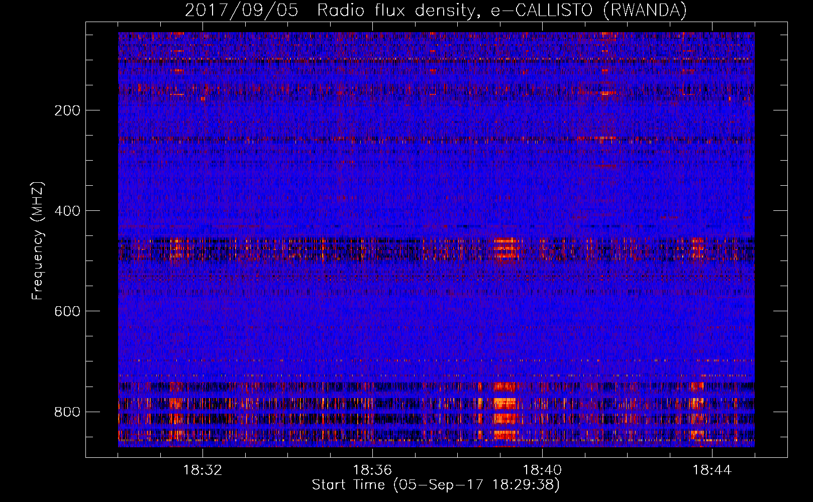
Task: Click the 18:36 time tick label
Action: pos(372,470)
